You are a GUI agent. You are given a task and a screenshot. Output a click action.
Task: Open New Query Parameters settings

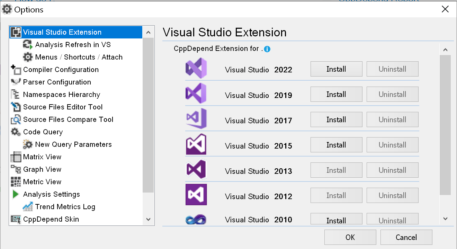pos(73,144)
